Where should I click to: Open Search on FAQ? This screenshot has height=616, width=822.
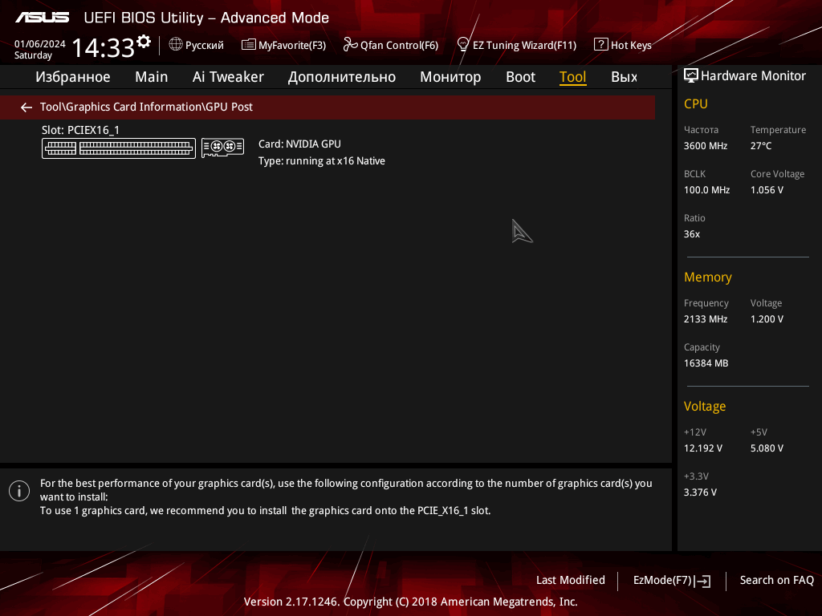pyautogui.click(x=777, y=581)
